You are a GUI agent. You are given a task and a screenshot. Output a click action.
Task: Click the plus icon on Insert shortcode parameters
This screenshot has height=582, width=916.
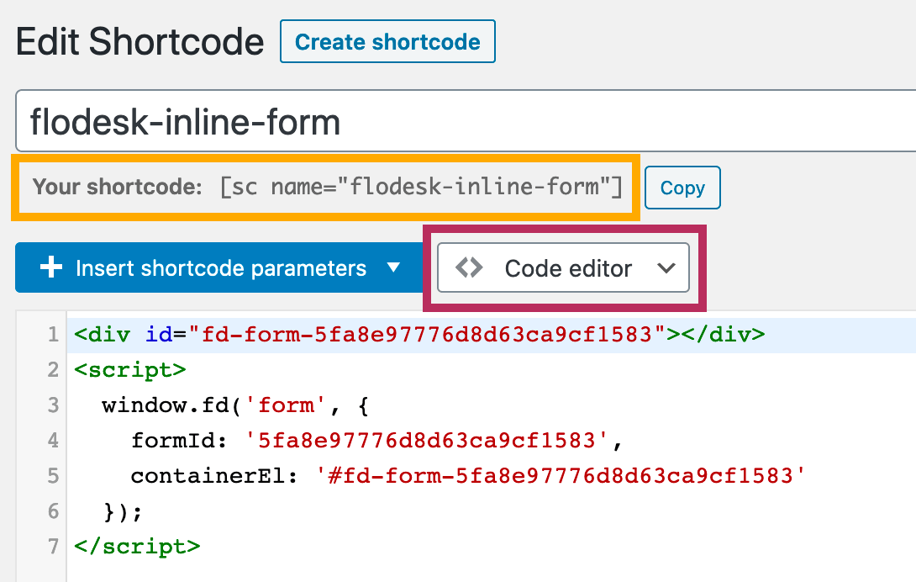(x=51, y=268)
